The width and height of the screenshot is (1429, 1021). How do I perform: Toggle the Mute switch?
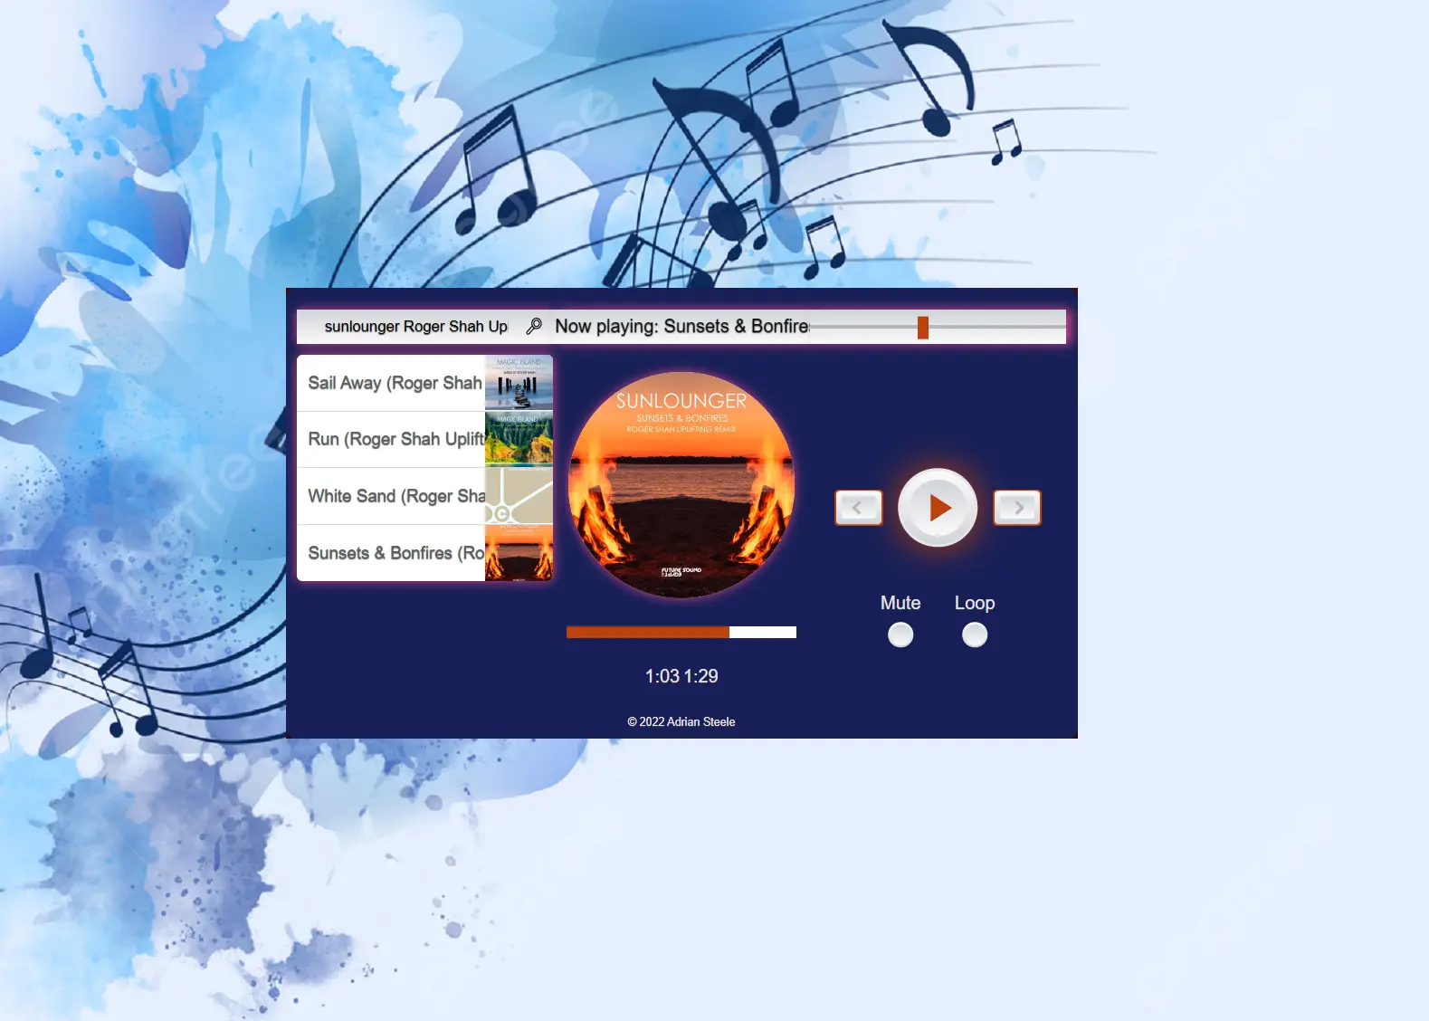pyautogui.click(x=900, y=635)
